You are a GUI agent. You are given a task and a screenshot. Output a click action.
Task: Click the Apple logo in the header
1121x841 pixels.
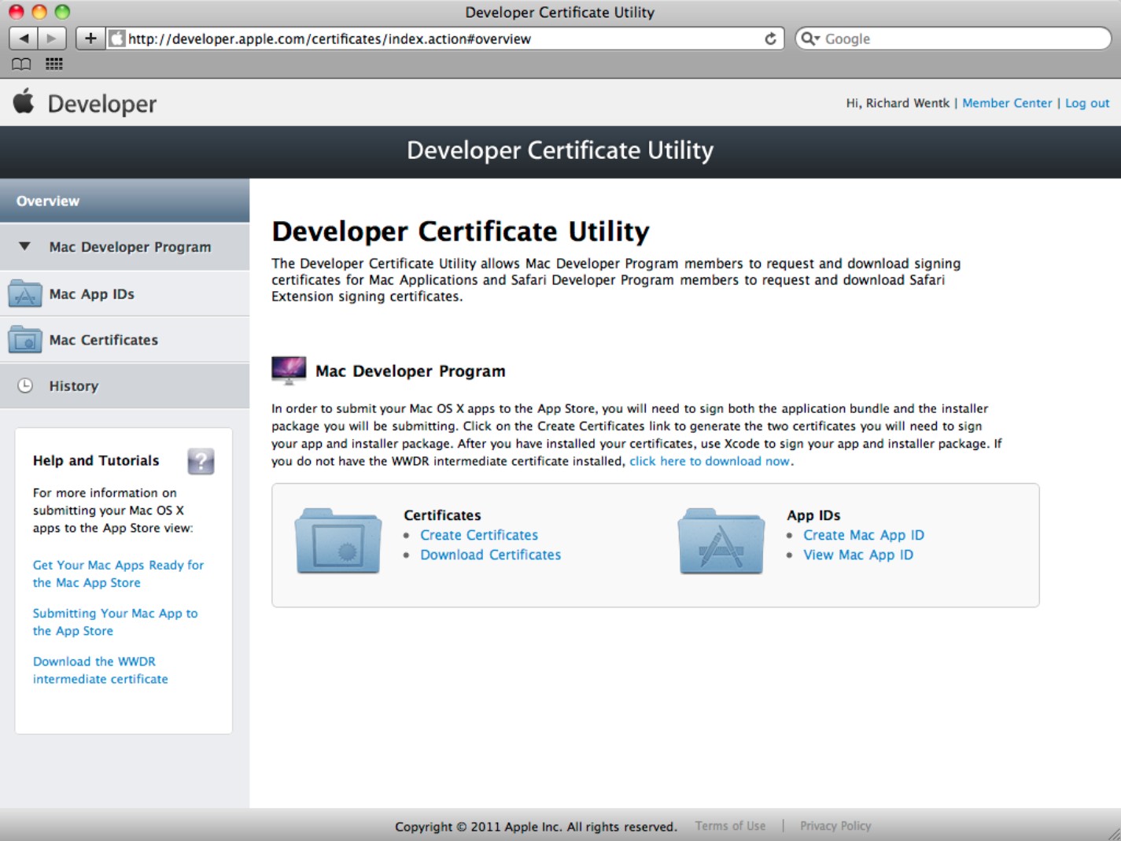24,101
